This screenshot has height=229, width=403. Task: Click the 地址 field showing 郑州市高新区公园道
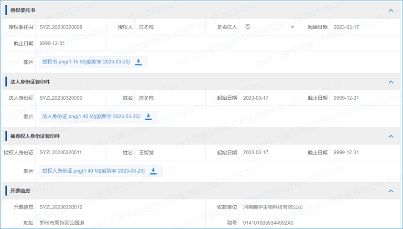[120, 223]
